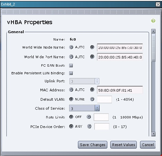Click the World Wide Port Name field

click(120, 57)
